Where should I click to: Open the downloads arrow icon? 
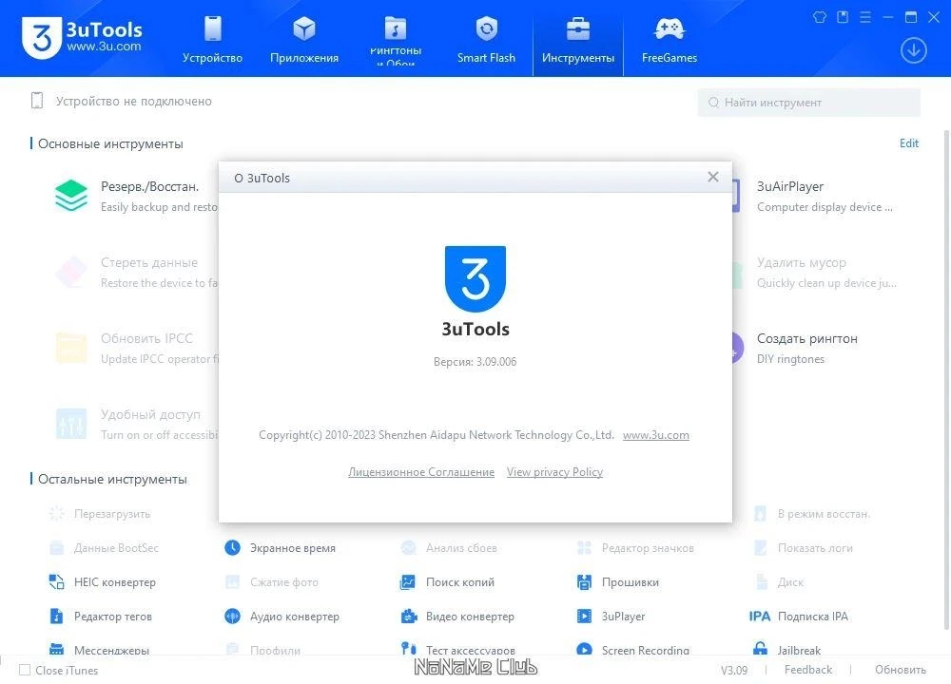point(913,50)
